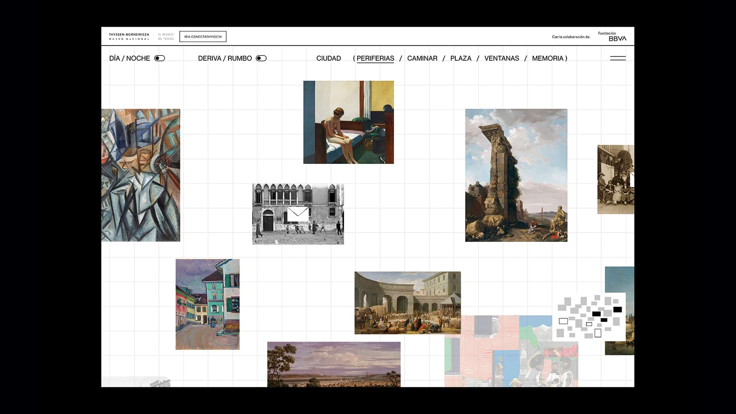
Task: Click the Thyssen-Bornemisza museum logo
Action: click(129, 36)
